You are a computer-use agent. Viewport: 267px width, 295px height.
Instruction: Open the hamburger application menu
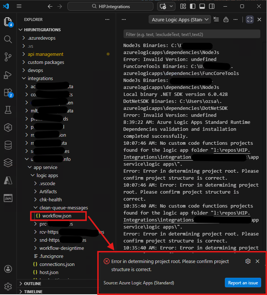pos(19,7)
